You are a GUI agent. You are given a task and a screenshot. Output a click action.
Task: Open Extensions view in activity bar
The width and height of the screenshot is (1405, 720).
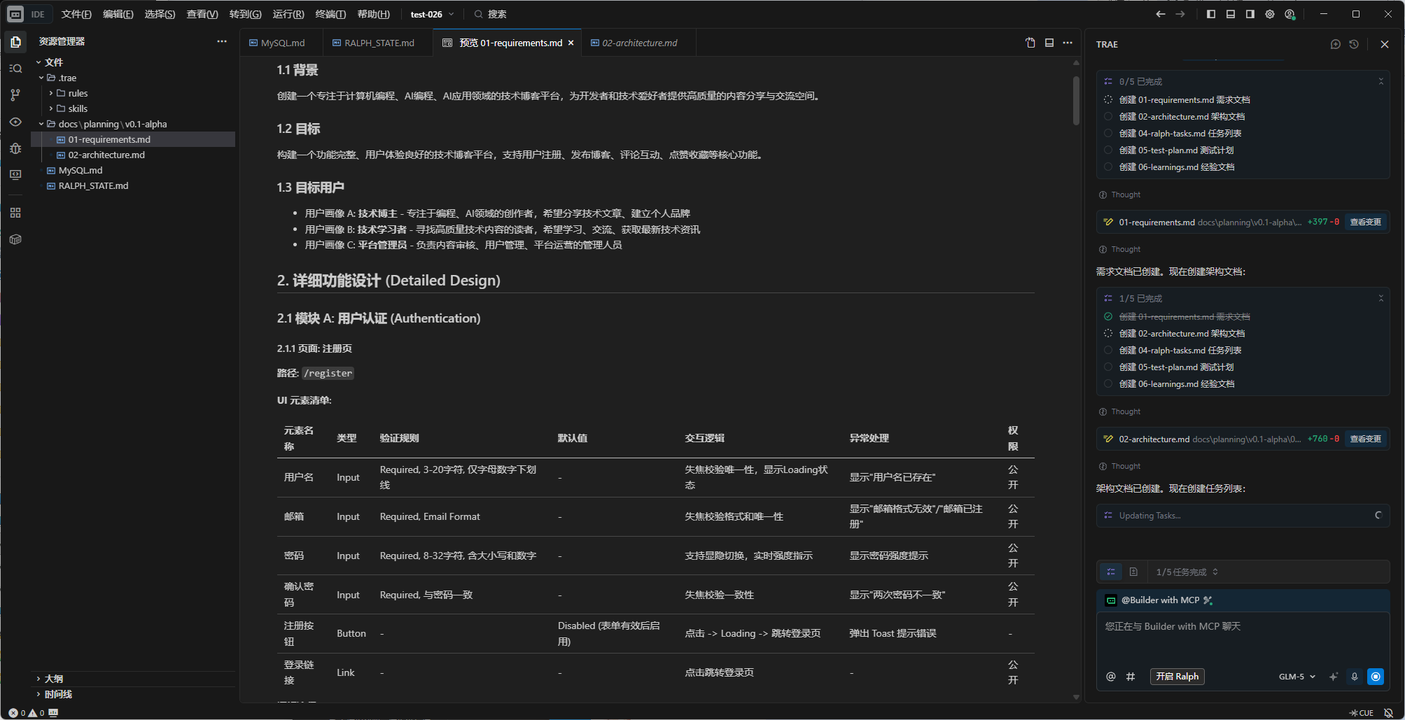click(x=15, y=213)
